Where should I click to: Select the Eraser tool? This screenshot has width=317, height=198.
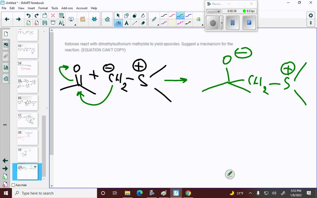coord(143,23)
